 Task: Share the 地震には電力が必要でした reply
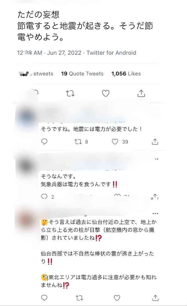155,142
